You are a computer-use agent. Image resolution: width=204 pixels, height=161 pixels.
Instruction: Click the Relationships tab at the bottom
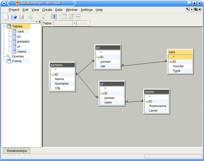17,151
